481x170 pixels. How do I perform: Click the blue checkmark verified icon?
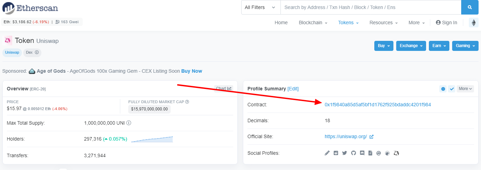[452, 89]
